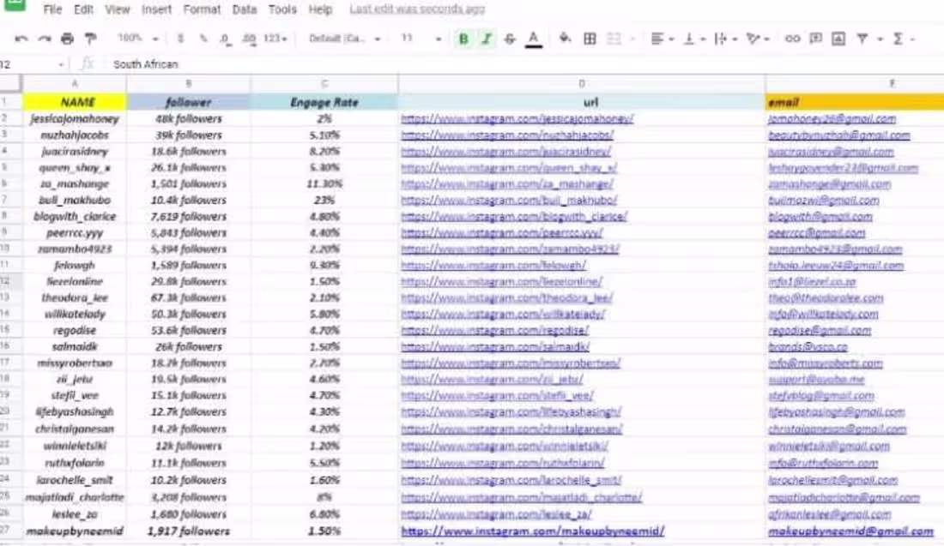This screenshot has height=546, width=944.
Task: Open the font family dropdown
Action: click(344, 39)
